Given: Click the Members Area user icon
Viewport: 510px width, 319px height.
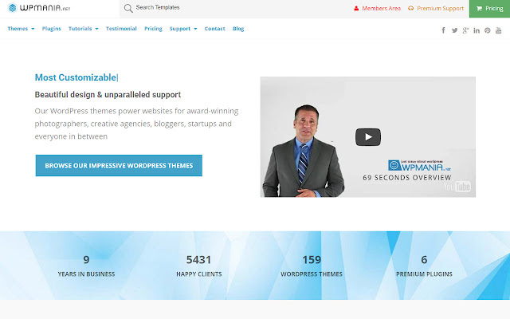Looking at the screenshot, I should 356,9.
